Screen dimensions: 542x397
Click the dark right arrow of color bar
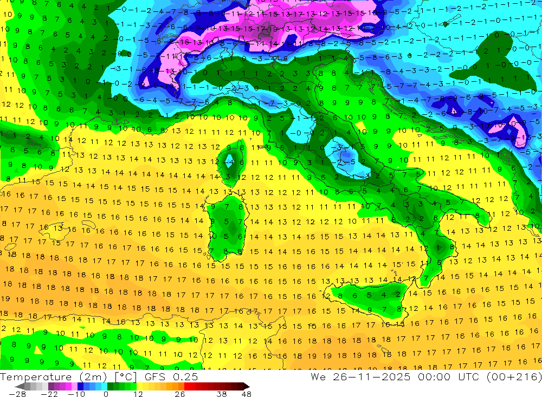[246, 386]
